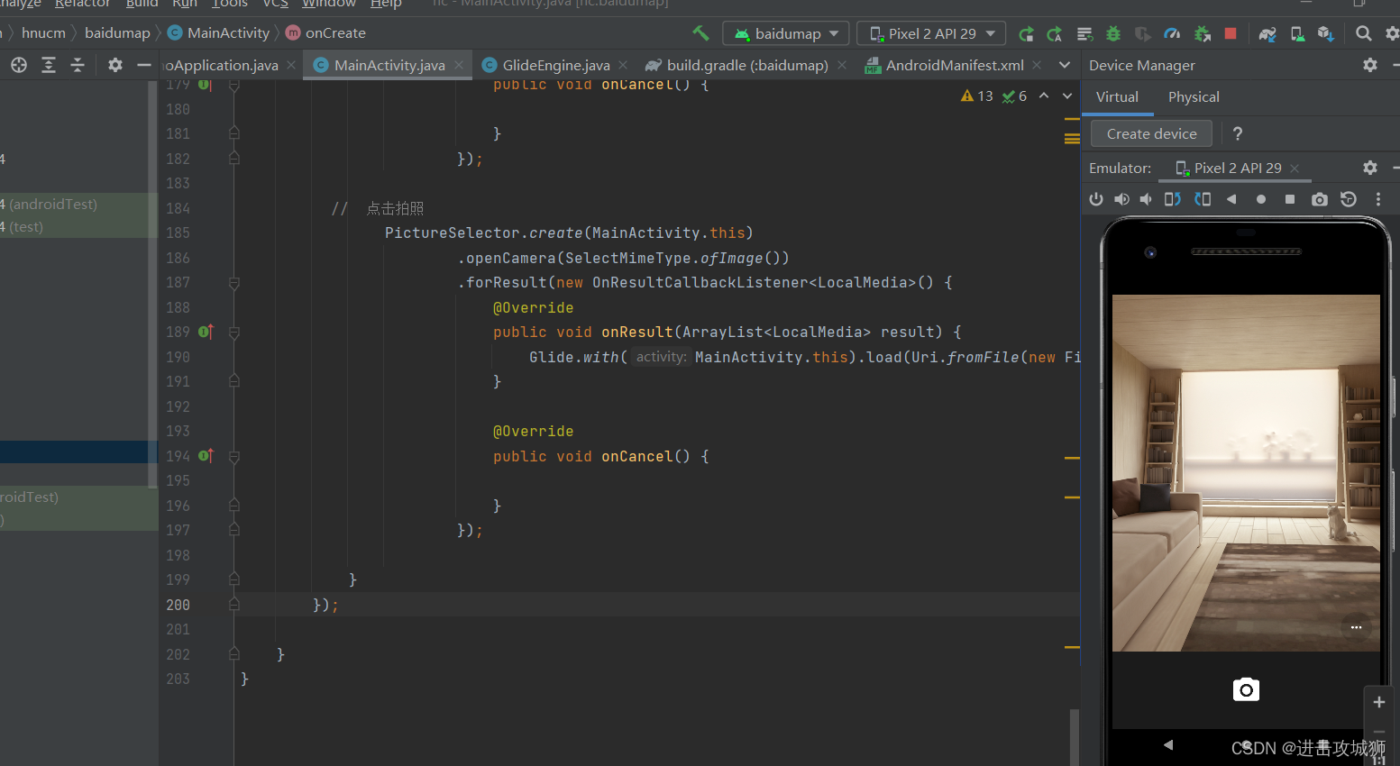Click the Rerun app icon
1400x766 pixels.
click(x=1026, y=33)
